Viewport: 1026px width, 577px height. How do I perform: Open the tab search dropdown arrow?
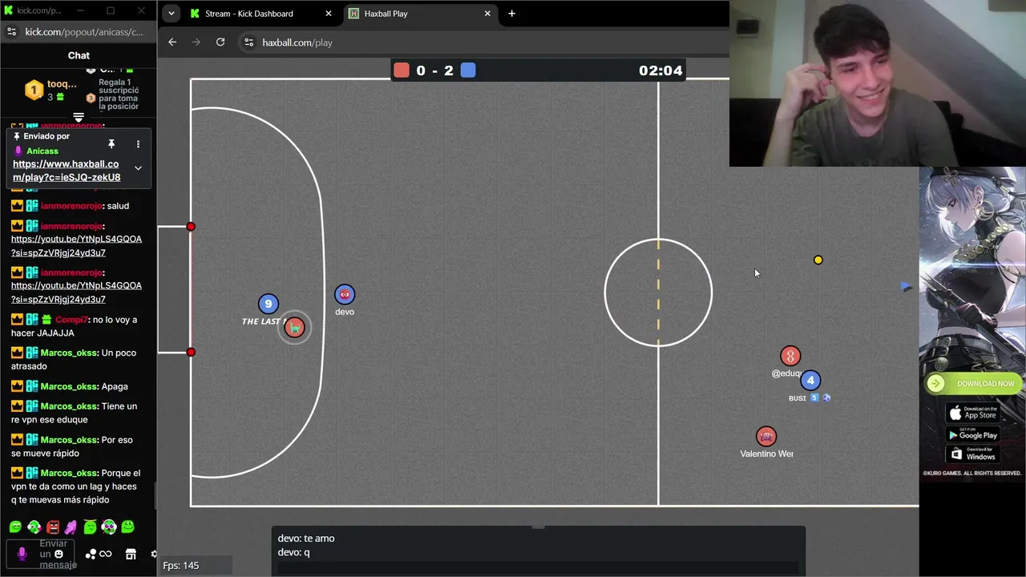tap(171, 14)
